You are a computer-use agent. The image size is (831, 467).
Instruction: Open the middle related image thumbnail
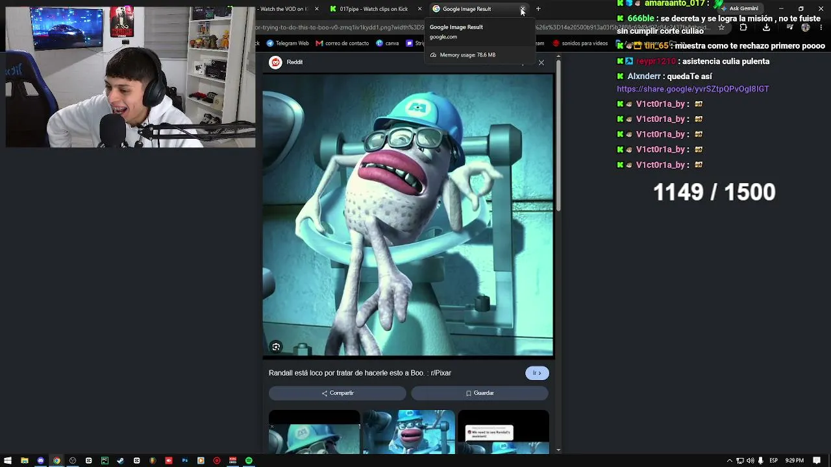[x=409, y=432]
